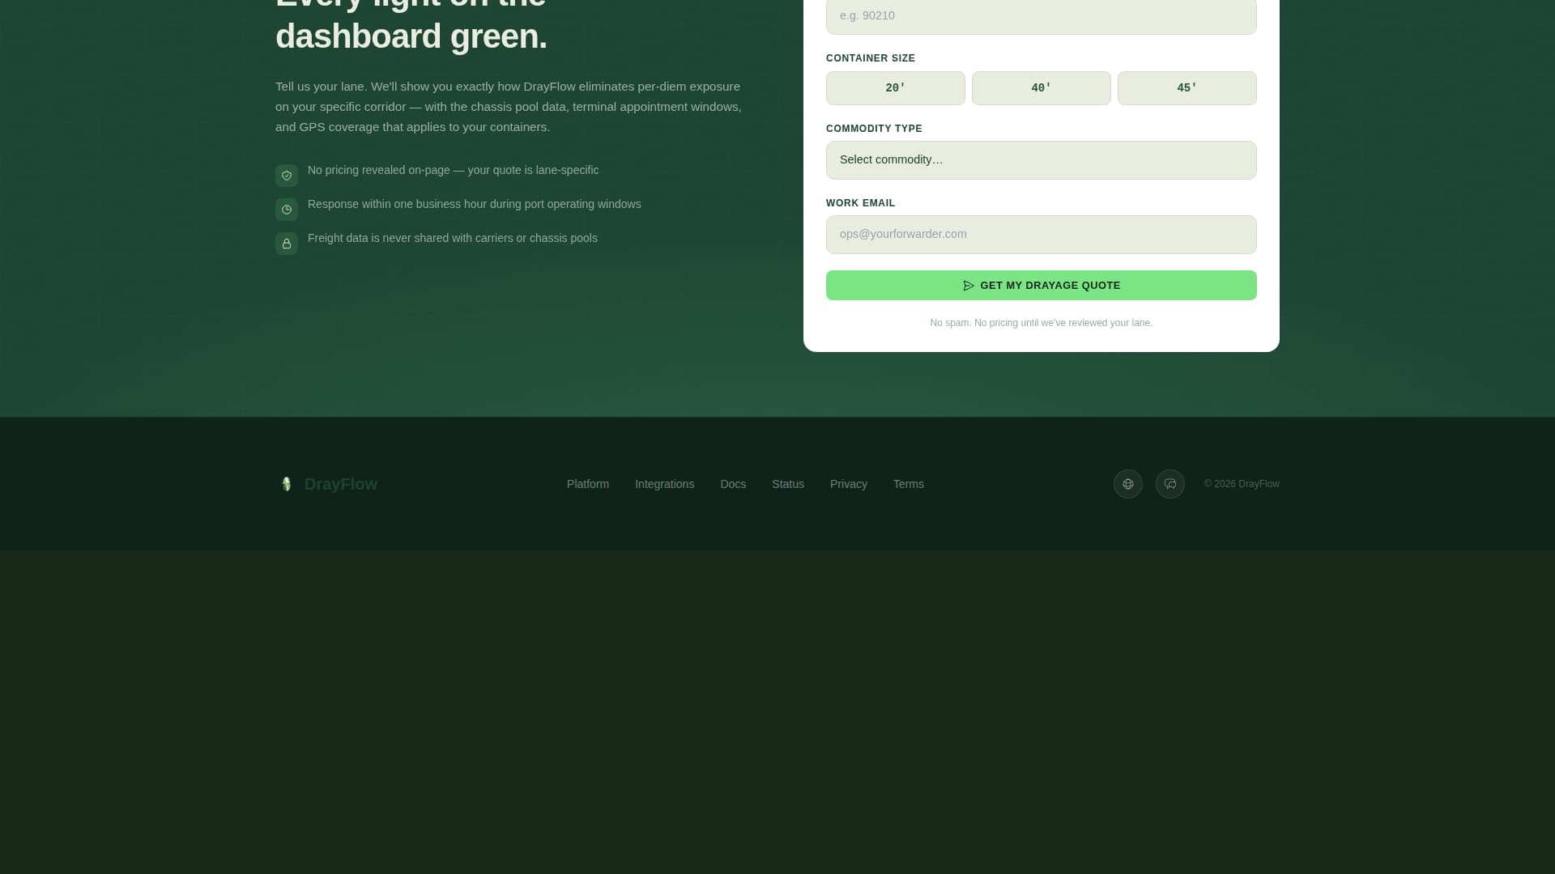The image size is (1555, 874).
Task: Click 'No pricing revealed on-page' bullet text
Action: (454, 170)
